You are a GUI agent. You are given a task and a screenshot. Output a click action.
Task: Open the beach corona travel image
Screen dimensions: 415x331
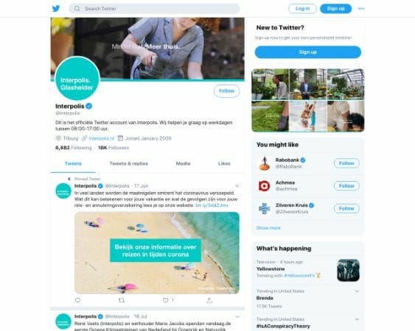[x=157, y=253]
